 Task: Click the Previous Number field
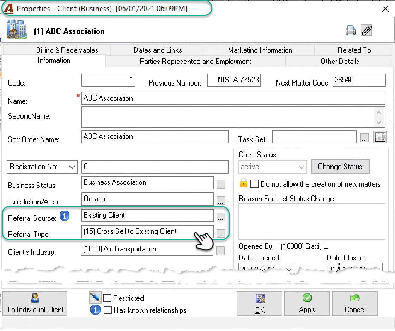(234, 80)
